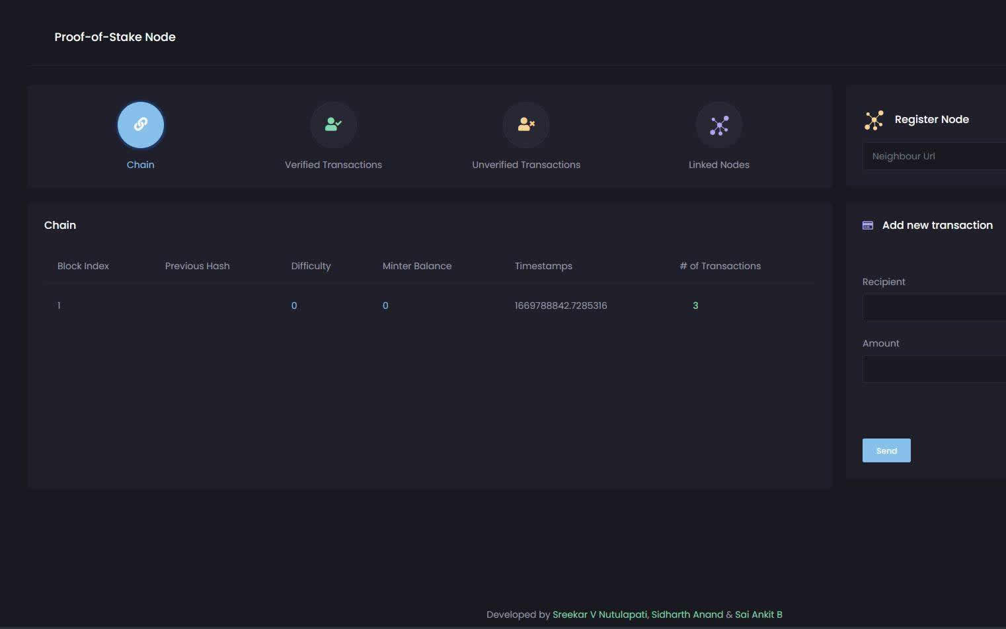Click the Block Index column header
Viewport: 1006px width, 629px height.
pyautogui.click(x=83, y=266)
